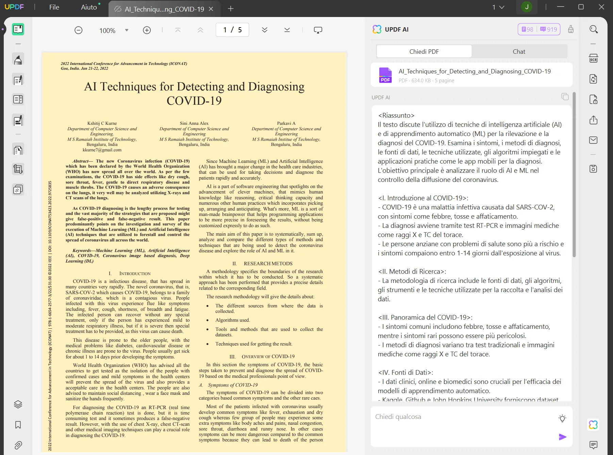Show the Layers panel
Screen dimensions: 613x455
point(18,404)
